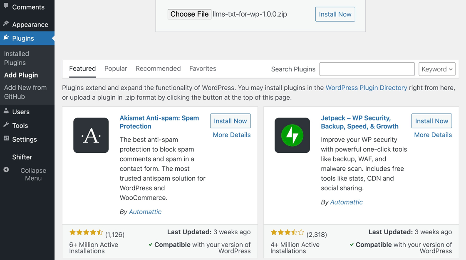Install the uploaded llms-txt zip file
Image resolution: width=466 pixels, height=260 pixels.
coord(335,14)
